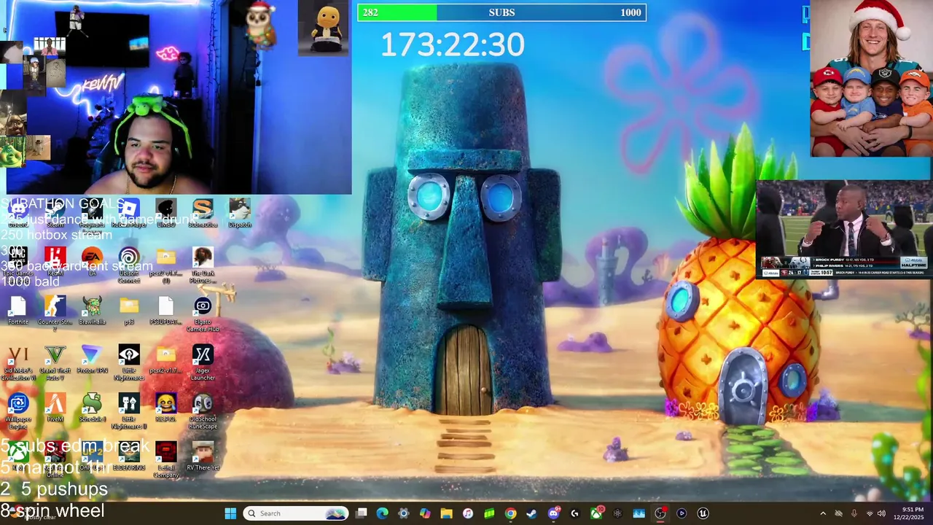933x525 pixels.
Task: Click the football halftime video overlay
Action: point(844,230)
